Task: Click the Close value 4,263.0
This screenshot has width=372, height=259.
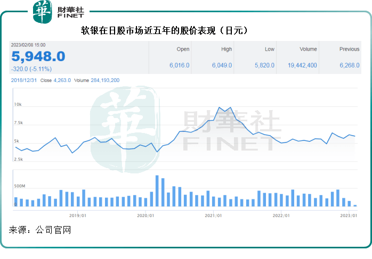Action: [x=62, y=80]
